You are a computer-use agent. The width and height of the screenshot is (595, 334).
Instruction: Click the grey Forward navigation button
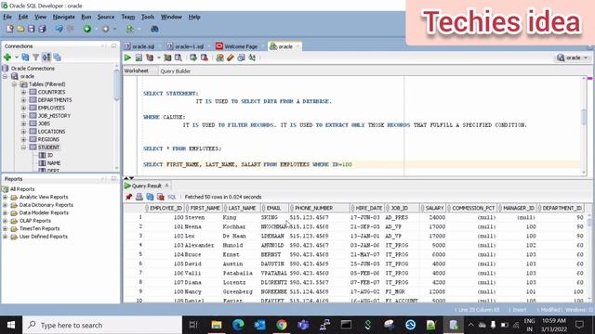pyautogui.click(x=105, y=29)
